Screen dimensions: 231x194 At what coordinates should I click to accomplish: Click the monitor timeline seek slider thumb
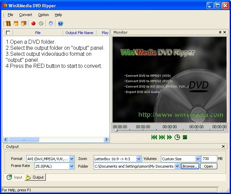117,130
